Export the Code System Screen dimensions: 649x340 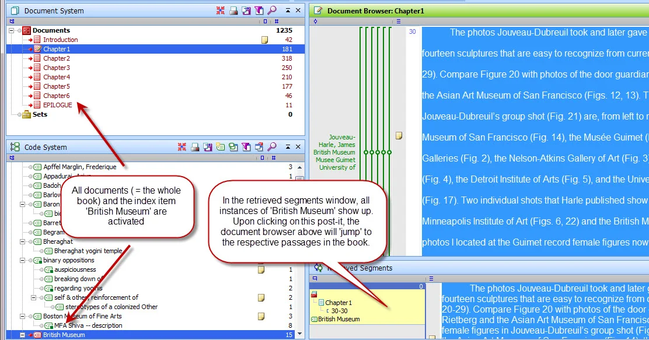point(208,147)
